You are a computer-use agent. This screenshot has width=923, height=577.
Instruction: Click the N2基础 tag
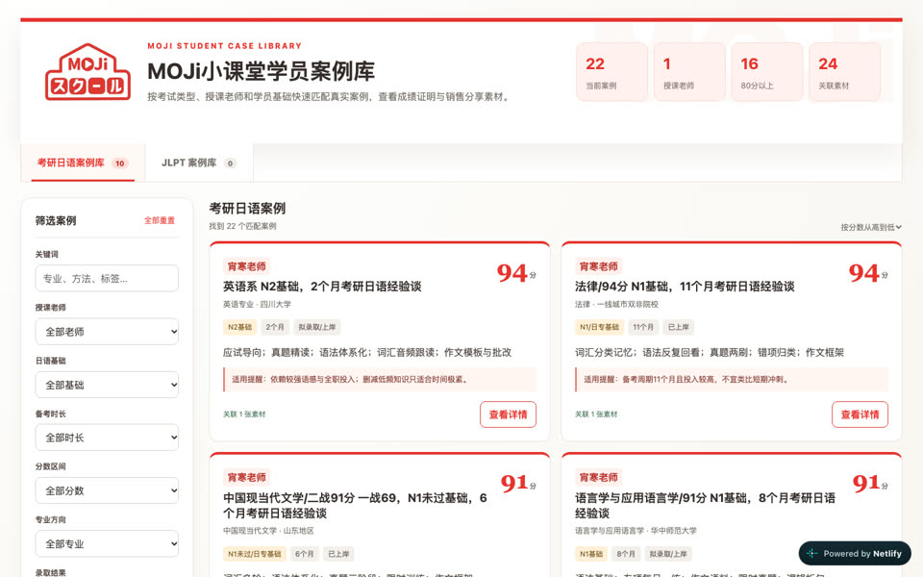(x=239, y=327)
